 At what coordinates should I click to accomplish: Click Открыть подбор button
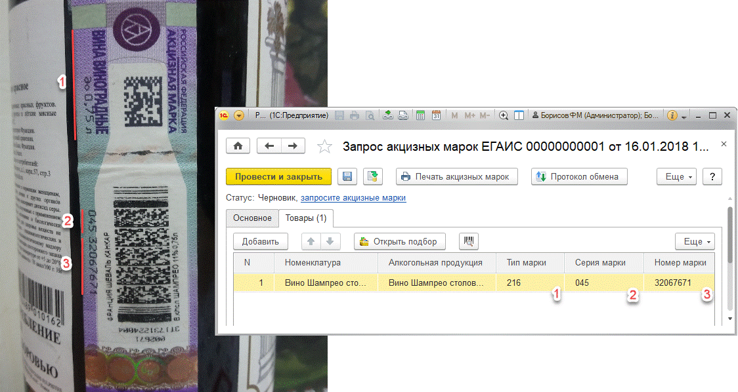coord(400,242)
